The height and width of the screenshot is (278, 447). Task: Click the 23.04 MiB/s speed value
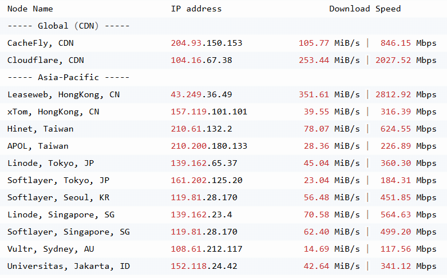point(332,181)
